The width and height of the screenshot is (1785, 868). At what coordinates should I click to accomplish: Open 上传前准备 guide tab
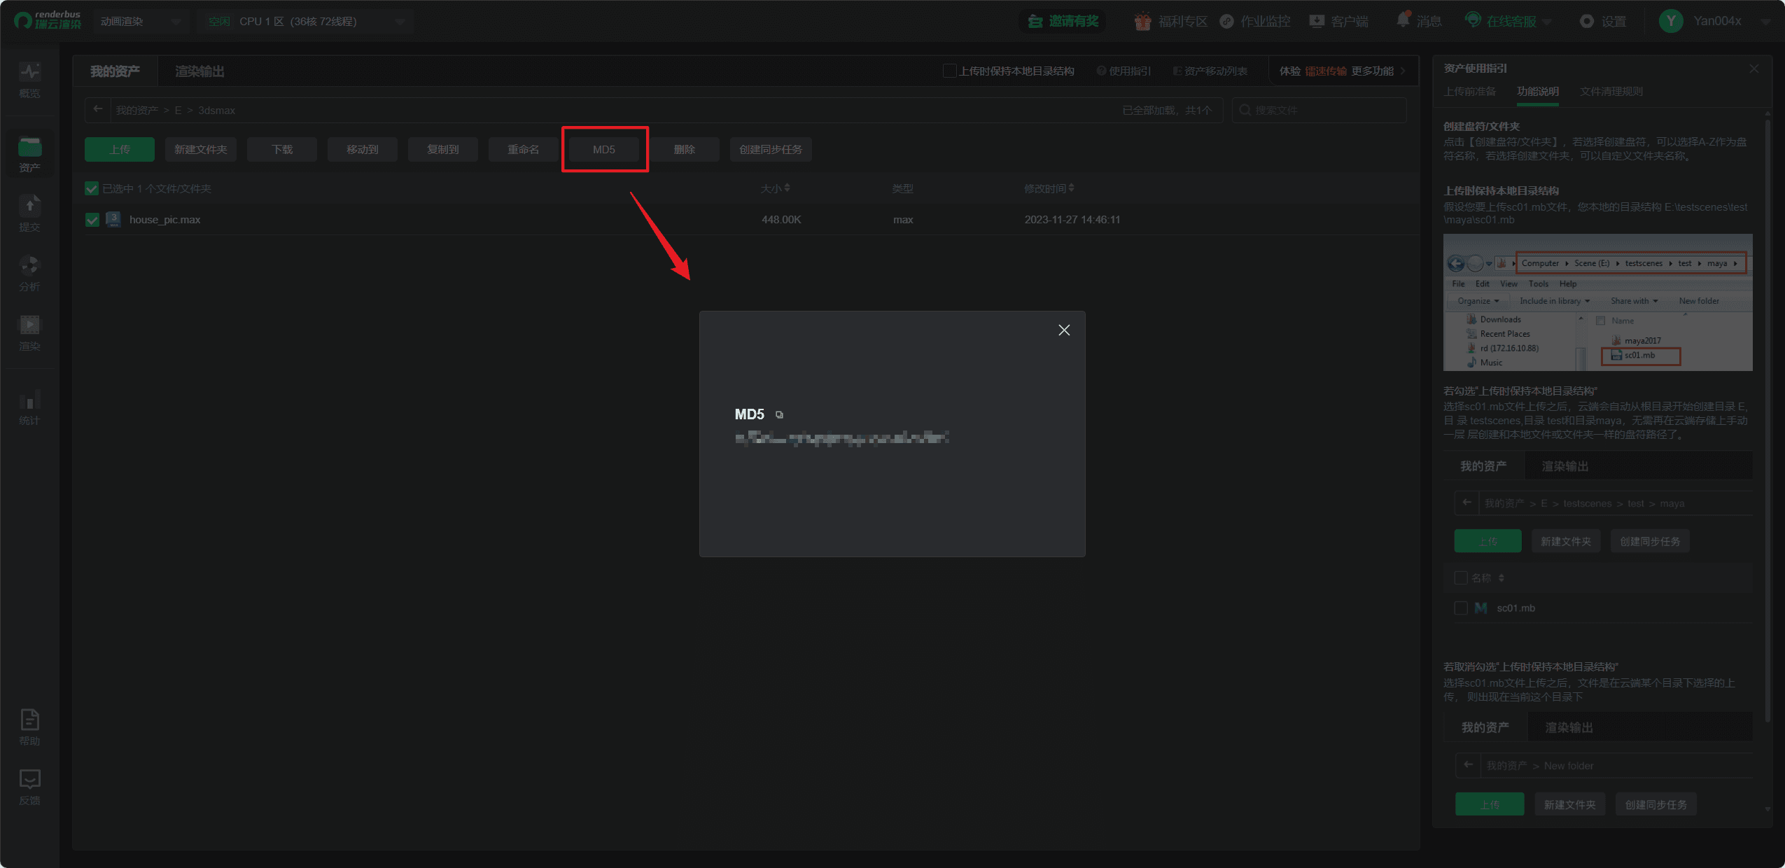[x=1469, y=92]
